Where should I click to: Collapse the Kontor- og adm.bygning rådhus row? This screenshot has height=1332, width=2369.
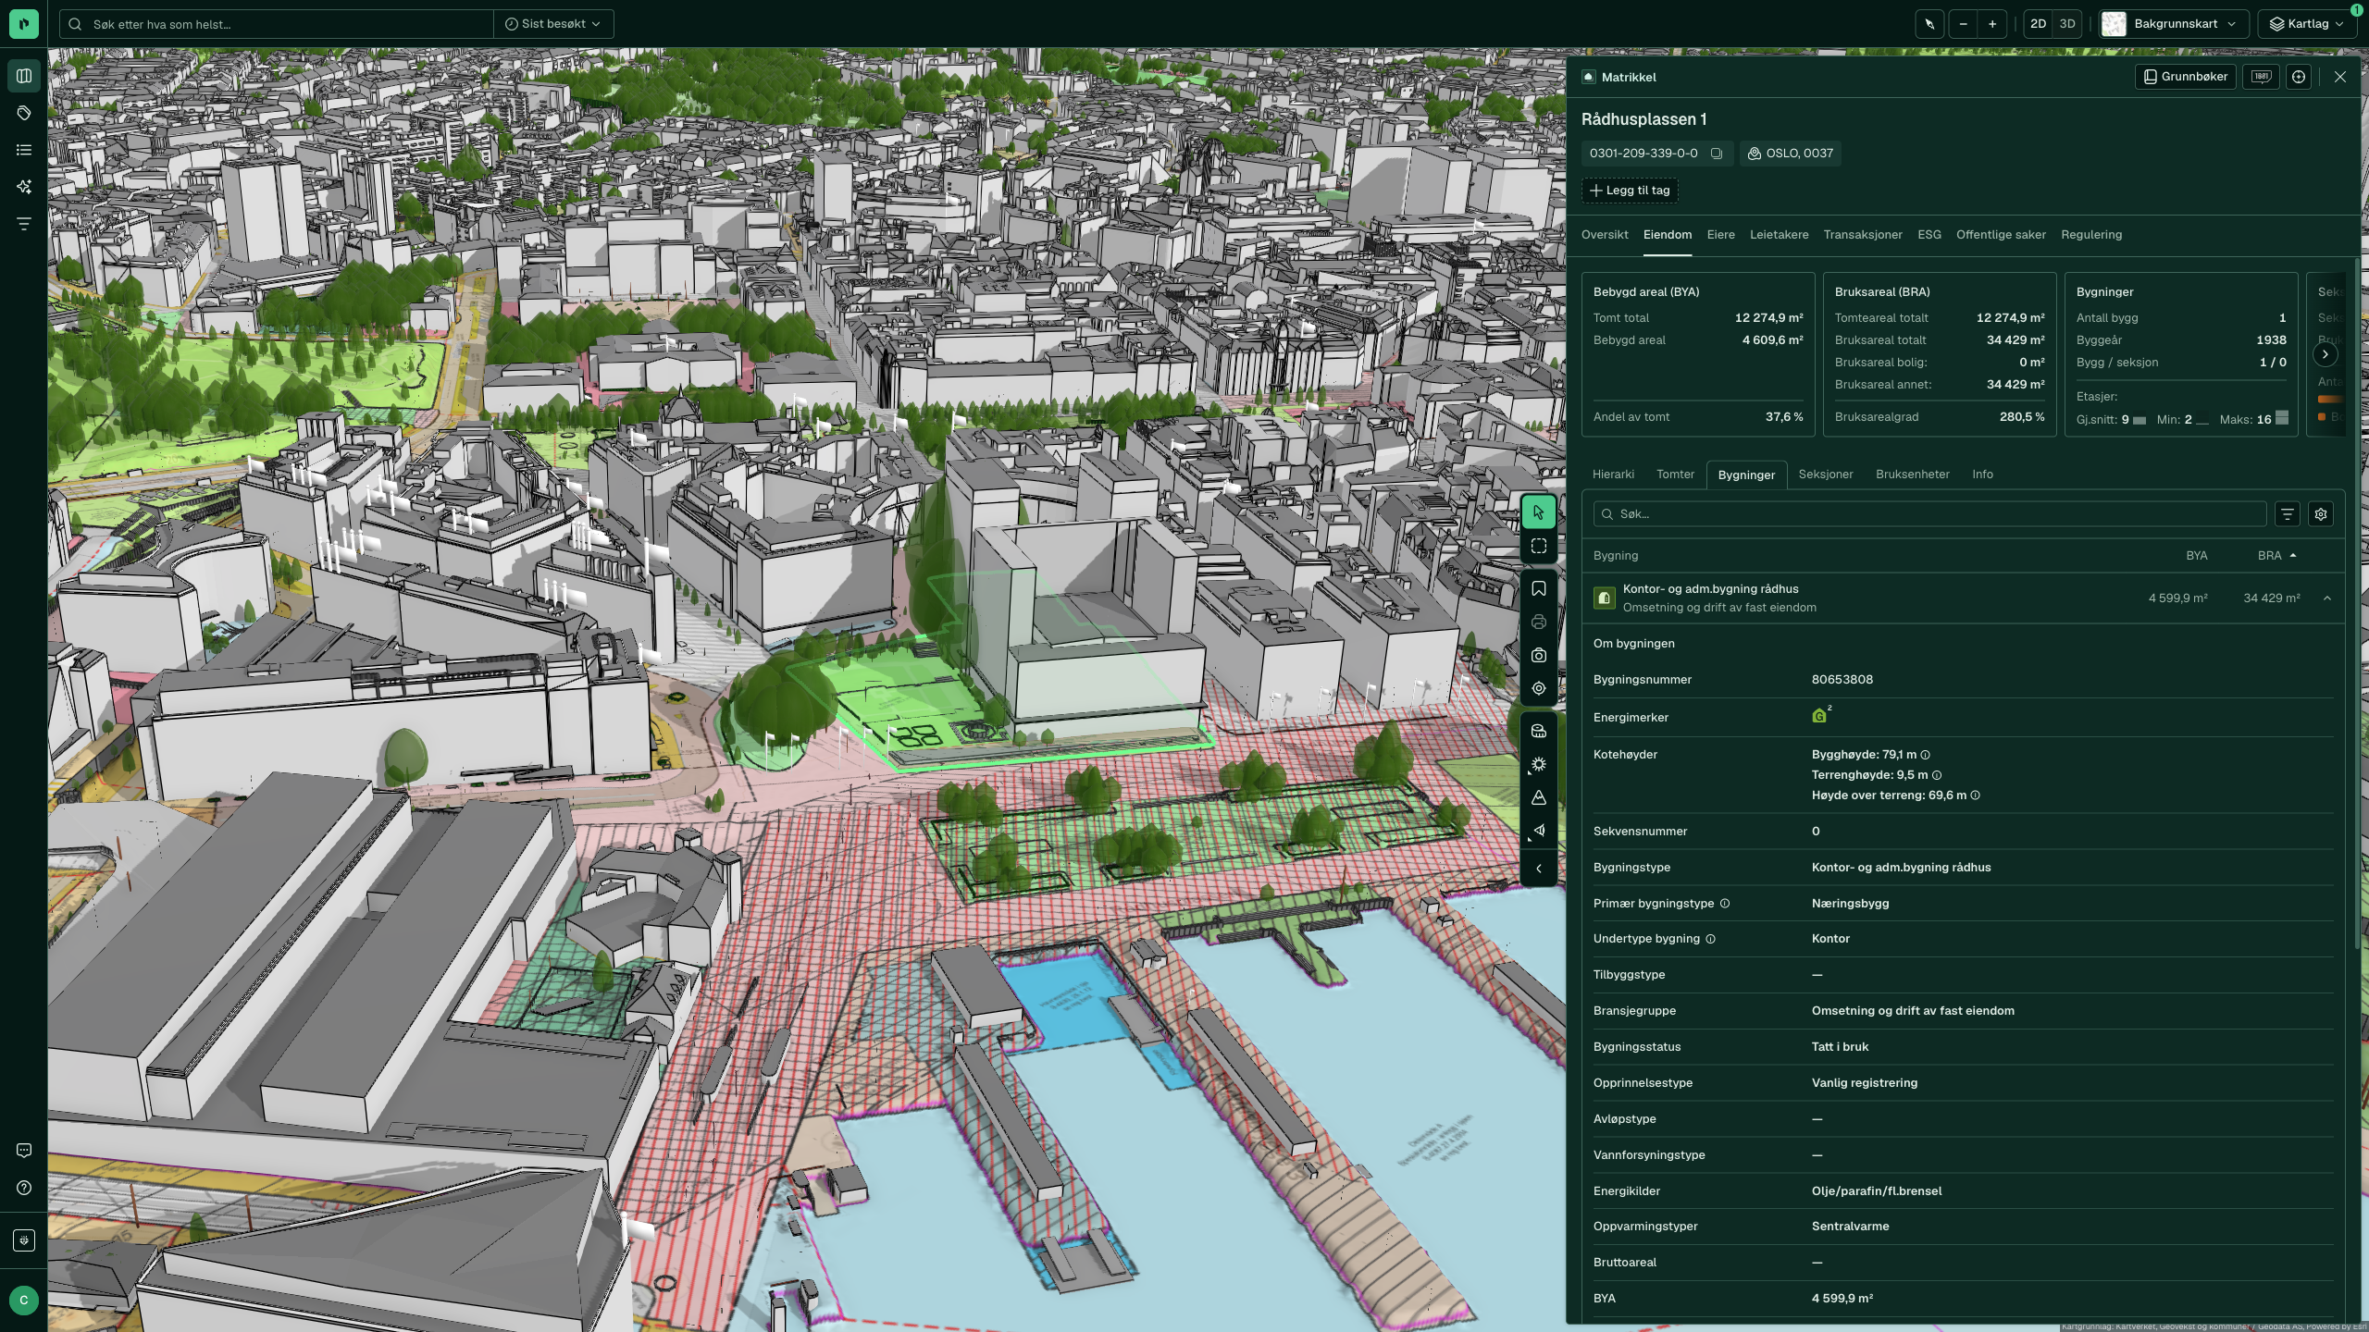(x=2327, y=598)
